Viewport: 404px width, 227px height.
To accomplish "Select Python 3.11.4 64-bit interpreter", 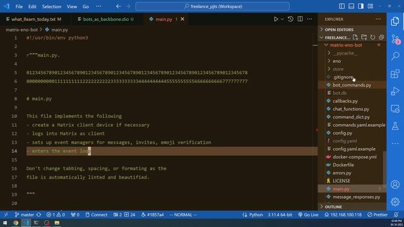I will (280, 214).
